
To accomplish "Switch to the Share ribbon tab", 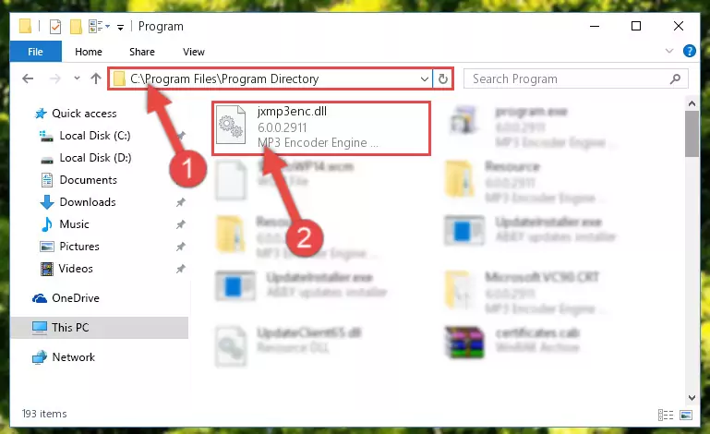I will 142,52.
